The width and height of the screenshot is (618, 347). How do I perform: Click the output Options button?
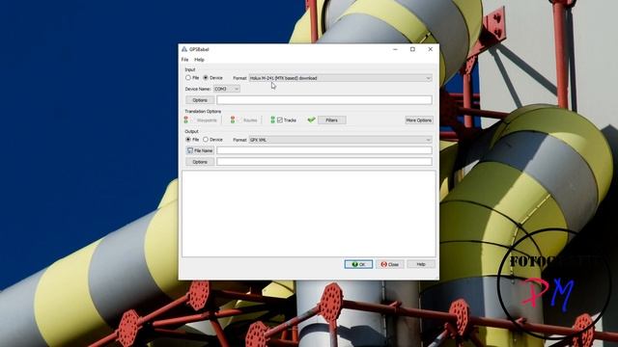(x=200, y=162)
